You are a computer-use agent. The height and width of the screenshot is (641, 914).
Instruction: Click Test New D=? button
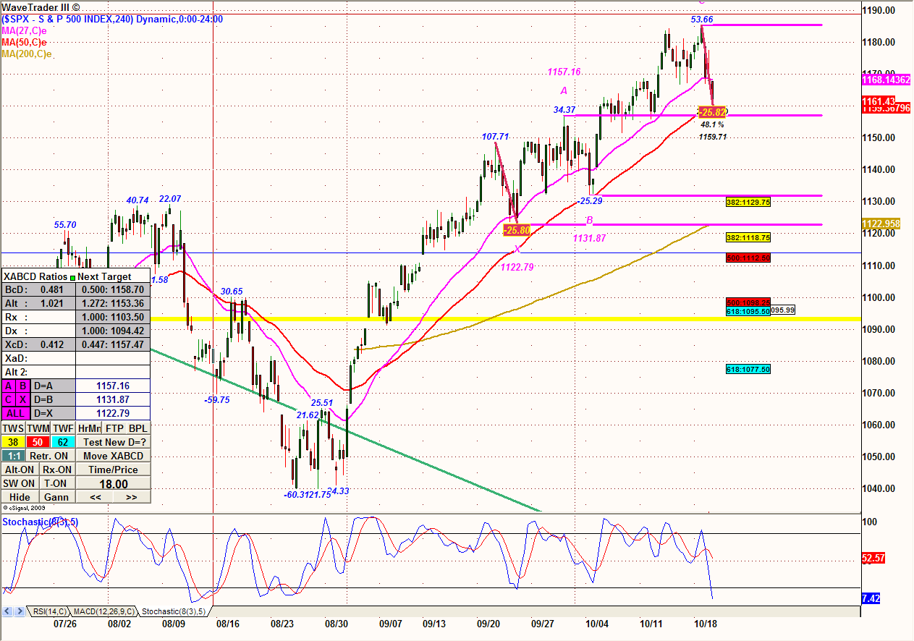click(x=114, y=442)
